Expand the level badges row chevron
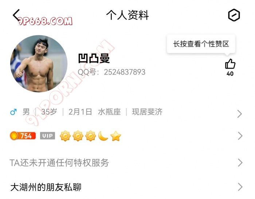The width and height of the screenshot is (255, 199). pyautogui.click(x=239, y=136)
